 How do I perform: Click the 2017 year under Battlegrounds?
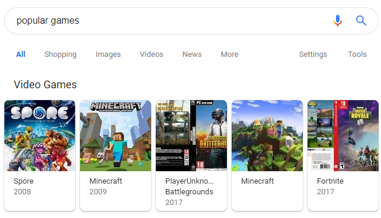pos(174,203)
